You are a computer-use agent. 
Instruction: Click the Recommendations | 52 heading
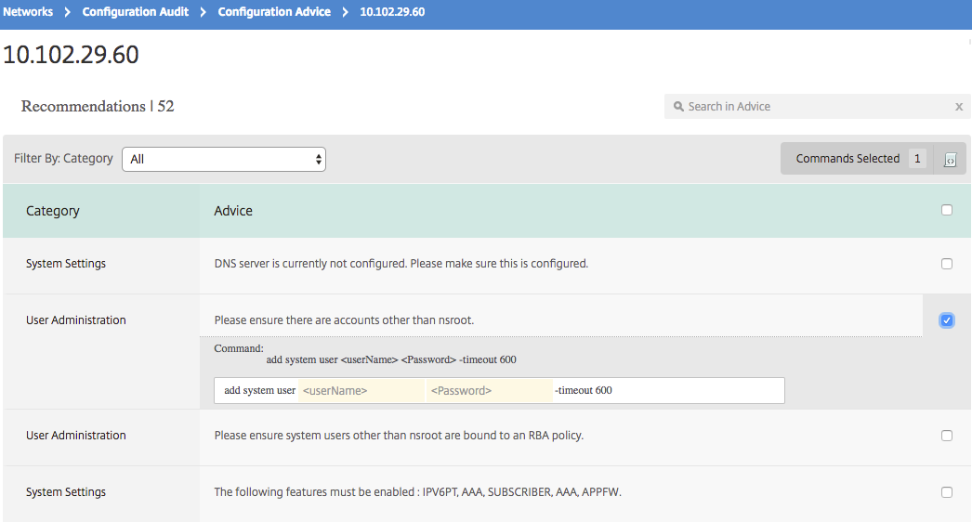click(x=98, y=107)
